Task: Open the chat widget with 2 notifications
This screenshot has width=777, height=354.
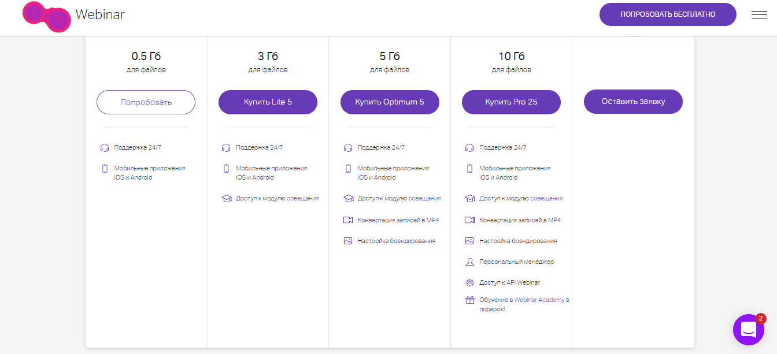Action: point(748,330)
